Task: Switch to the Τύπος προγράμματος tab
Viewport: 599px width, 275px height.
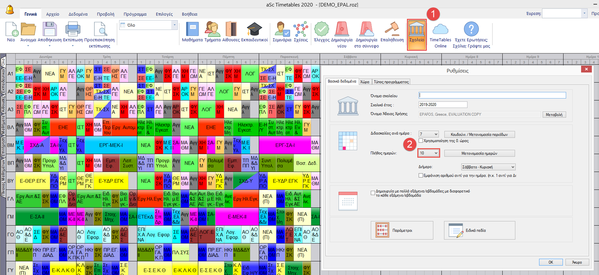Action: tap(391, 82)
